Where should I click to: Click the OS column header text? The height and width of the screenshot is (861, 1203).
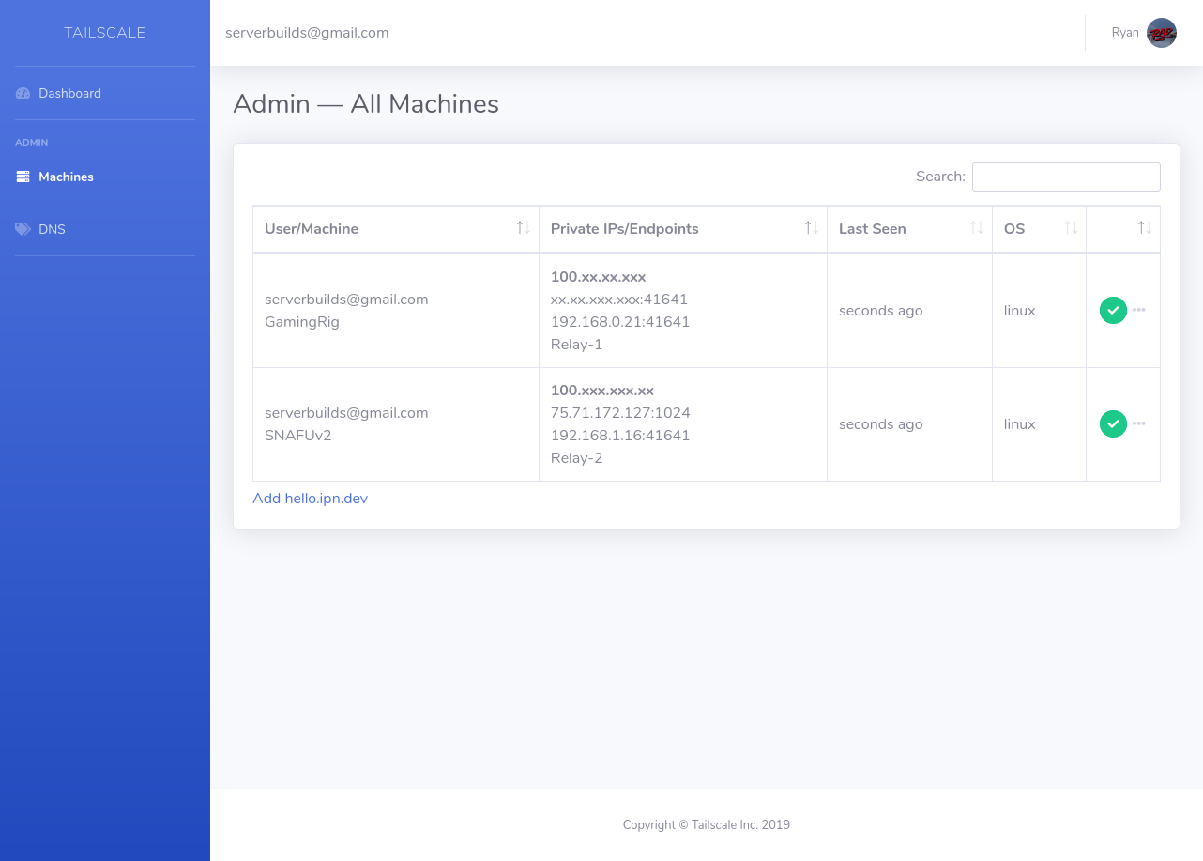click(x=1014, y=229)
